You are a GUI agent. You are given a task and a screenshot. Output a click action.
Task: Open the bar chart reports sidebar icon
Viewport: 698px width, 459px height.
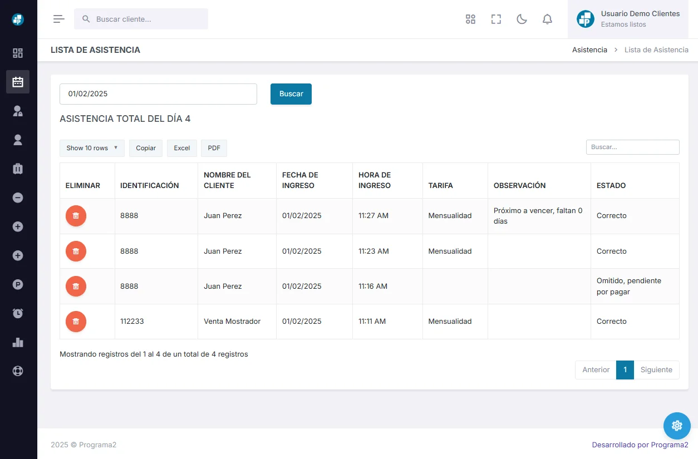[x=18, y=342]
